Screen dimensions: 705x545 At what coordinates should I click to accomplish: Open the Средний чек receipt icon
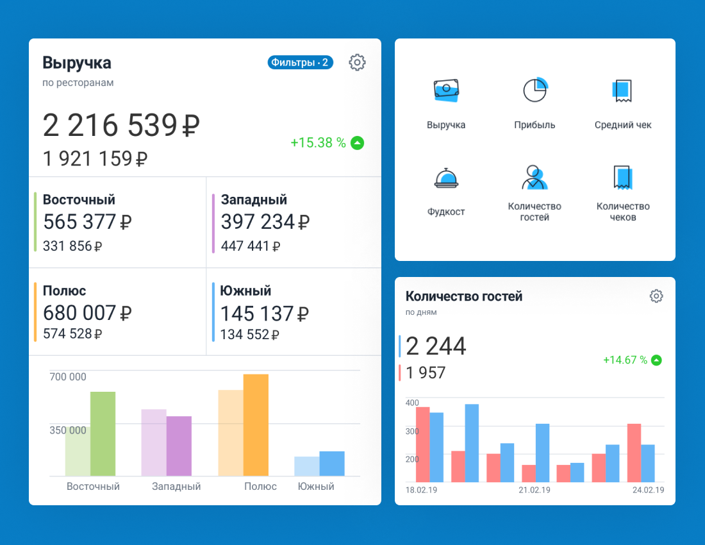(x=622, y=91)
